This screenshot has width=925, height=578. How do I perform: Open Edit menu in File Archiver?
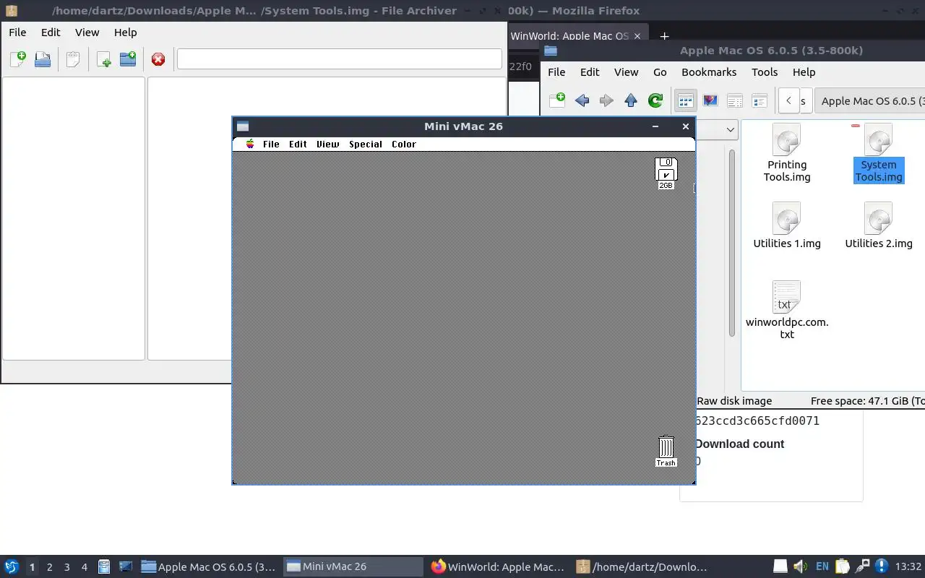point(51,33)
